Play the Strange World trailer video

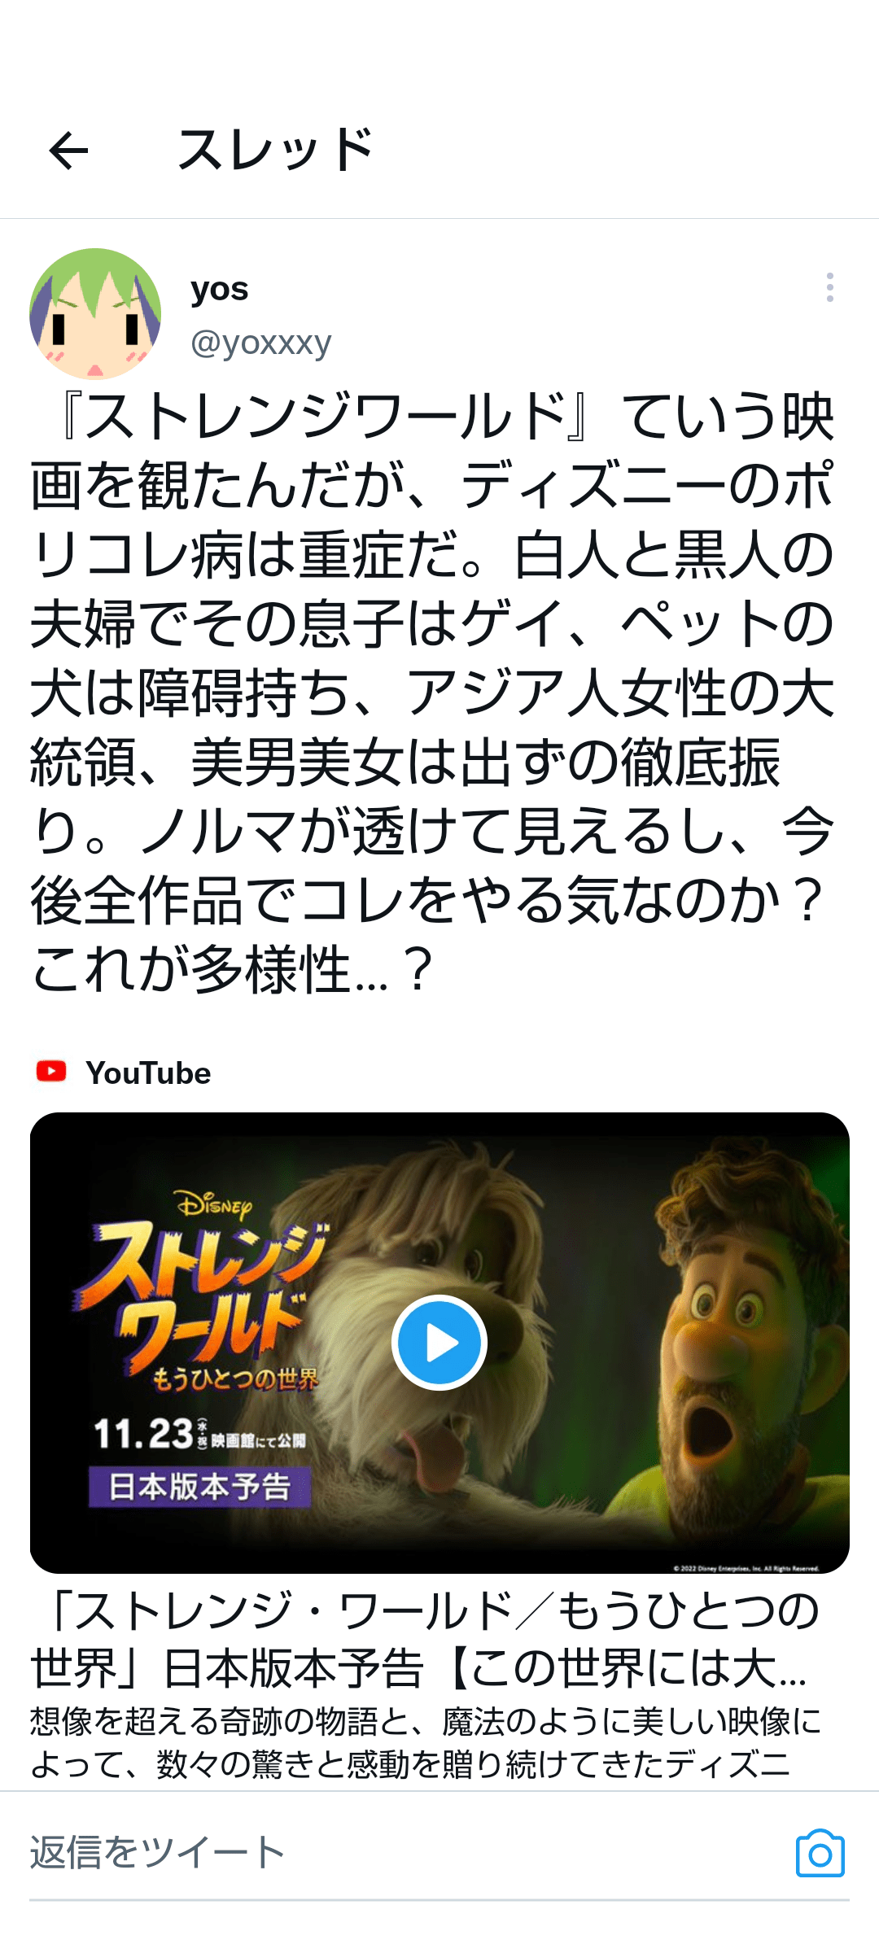(439, 1342)
